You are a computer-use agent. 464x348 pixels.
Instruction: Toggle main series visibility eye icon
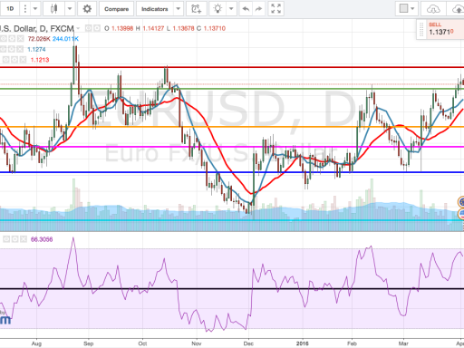(89, 28)
